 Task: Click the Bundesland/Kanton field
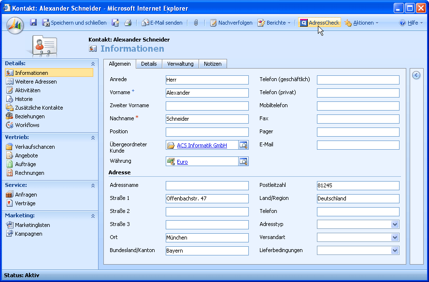click(x=207, y=251)
